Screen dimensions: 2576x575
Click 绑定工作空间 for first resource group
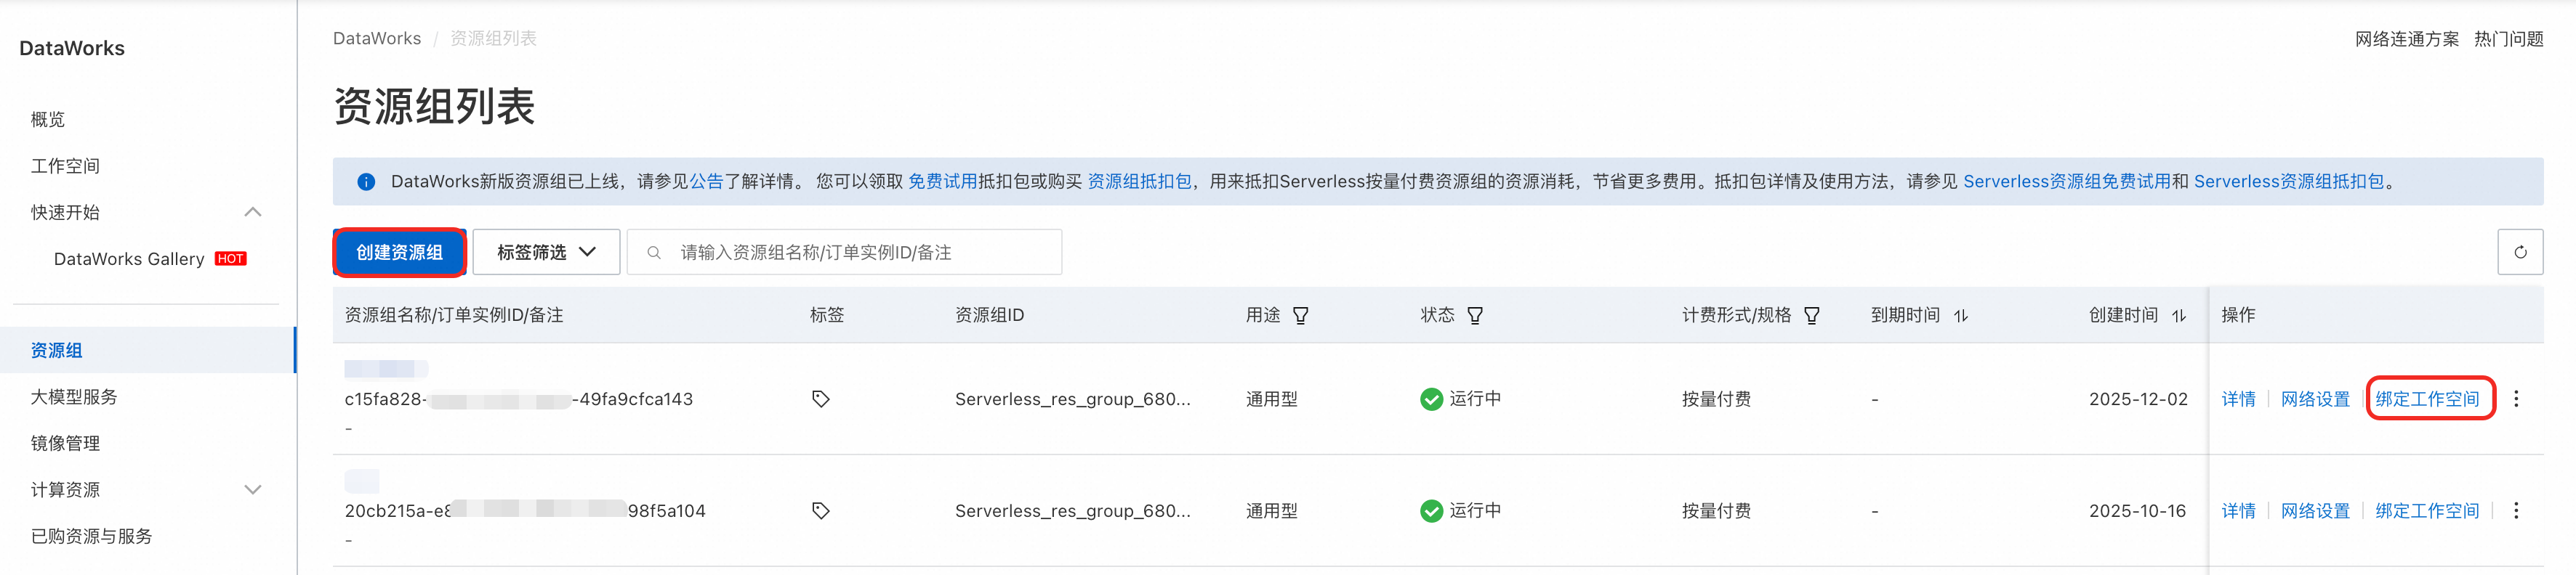point(2427,399)
